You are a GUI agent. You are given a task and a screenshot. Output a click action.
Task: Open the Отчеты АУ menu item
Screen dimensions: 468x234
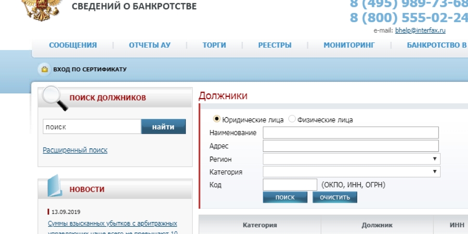[x=150, y=45]
